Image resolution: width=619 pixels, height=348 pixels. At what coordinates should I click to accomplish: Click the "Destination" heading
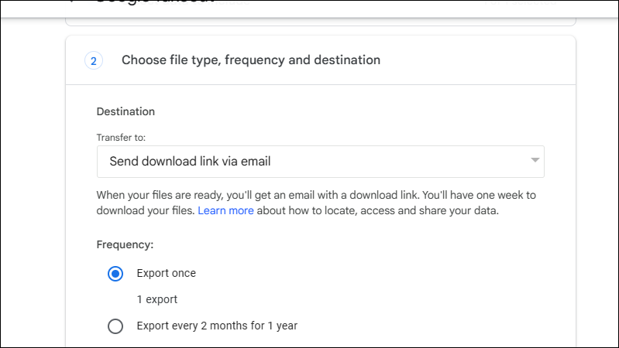126,111
